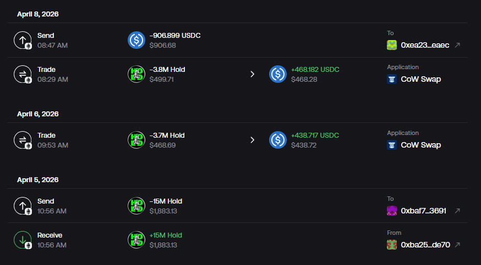Click the green Receive arrow icon

coord(23,240)
